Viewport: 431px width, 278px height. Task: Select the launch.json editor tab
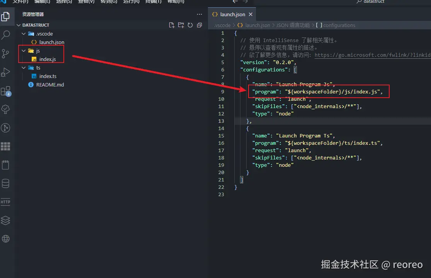point(233,15)
